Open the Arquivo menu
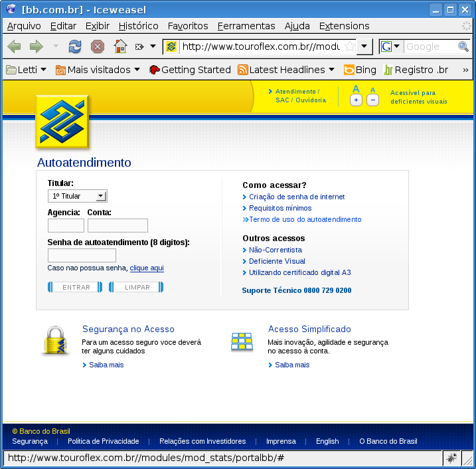 click(x=24, y=26)
